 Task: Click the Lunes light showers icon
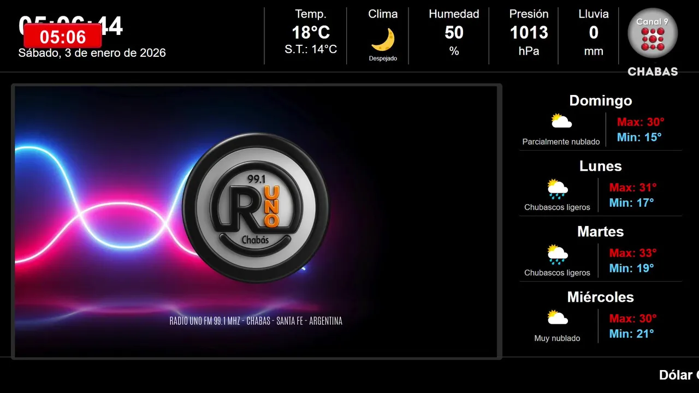pos(557,188)
